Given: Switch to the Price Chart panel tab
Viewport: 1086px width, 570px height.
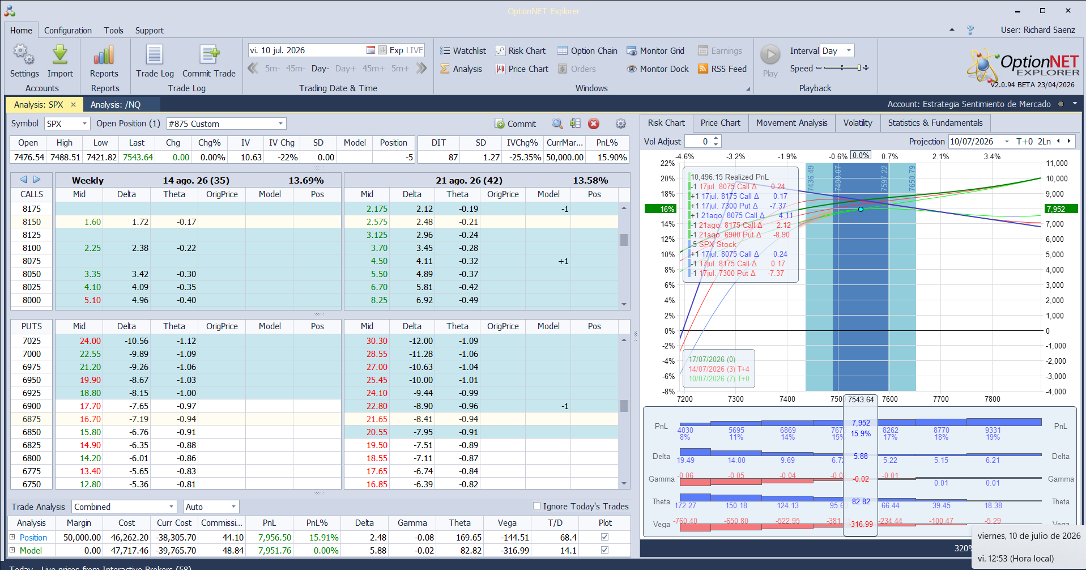Looking at the screenshot, I should point(720,123).
